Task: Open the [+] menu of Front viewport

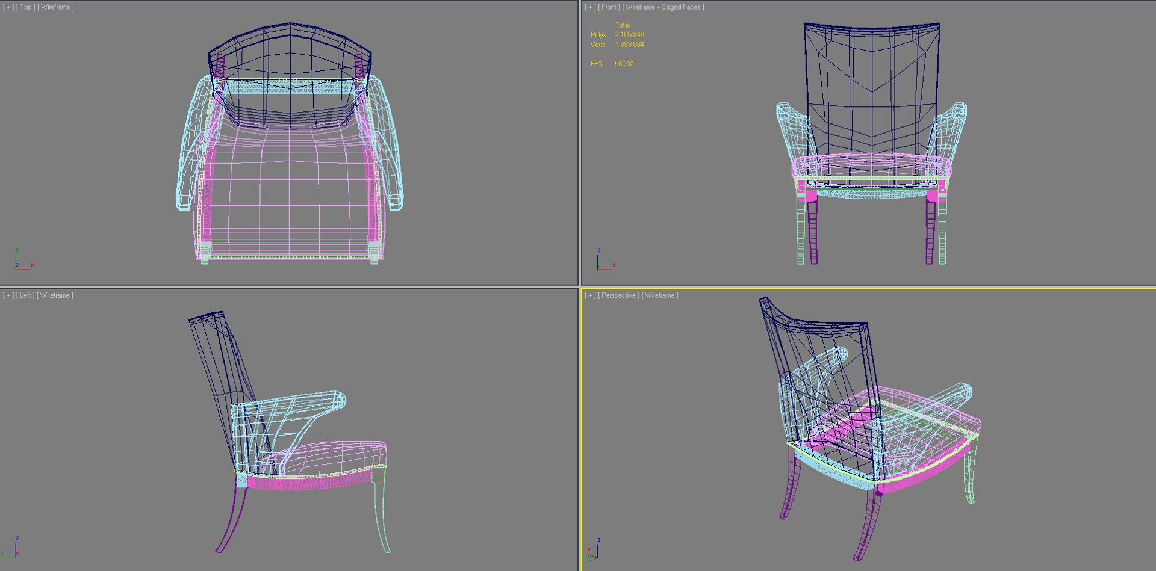Action: 590,7
